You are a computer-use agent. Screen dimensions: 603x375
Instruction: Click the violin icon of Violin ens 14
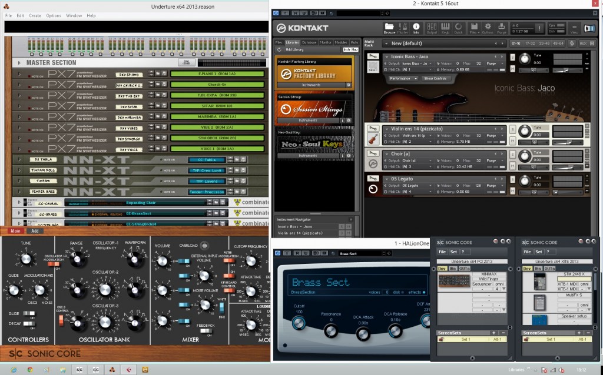(x=372, y=139)
